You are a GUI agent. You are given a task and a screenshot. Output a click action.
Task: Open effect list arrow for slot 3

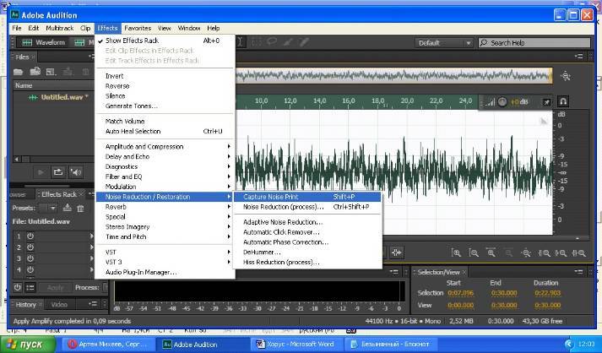91,258
